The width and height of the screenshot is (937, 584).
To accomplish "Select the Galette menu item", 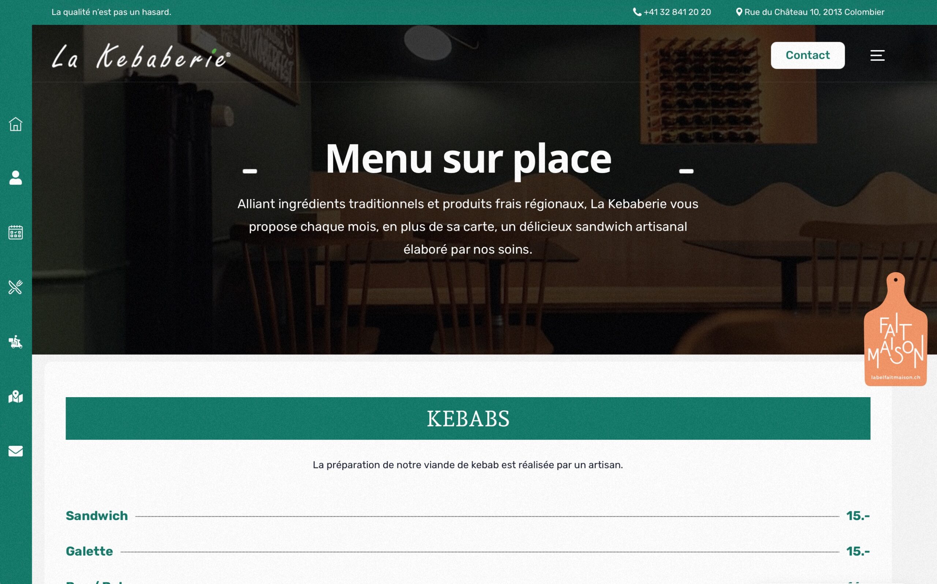I will (x=89, y=551).
